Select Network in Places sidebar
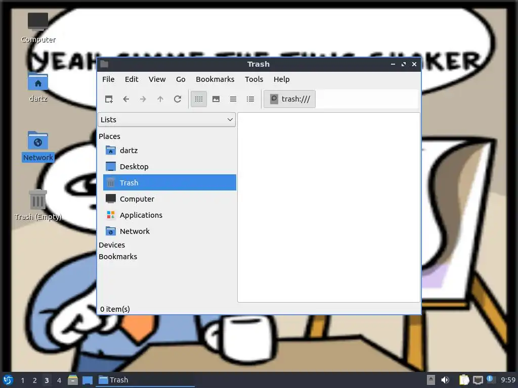 coord(169,231)
